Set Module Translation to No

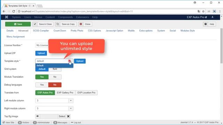[x=55, y=77]
